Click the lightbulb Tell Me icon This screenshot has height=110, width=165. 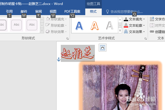click(x=107, y=12)
